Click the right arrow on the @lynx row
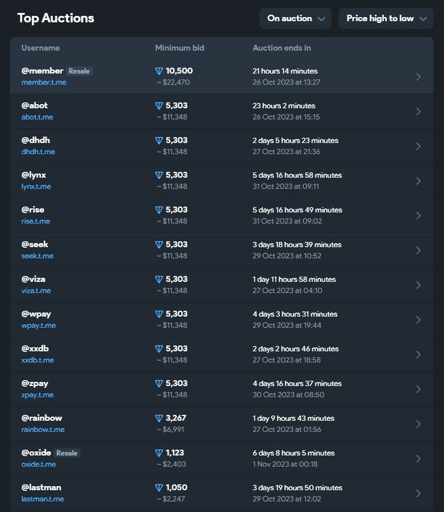This screenshot has width=444, height=512. [x=418, y=181]
